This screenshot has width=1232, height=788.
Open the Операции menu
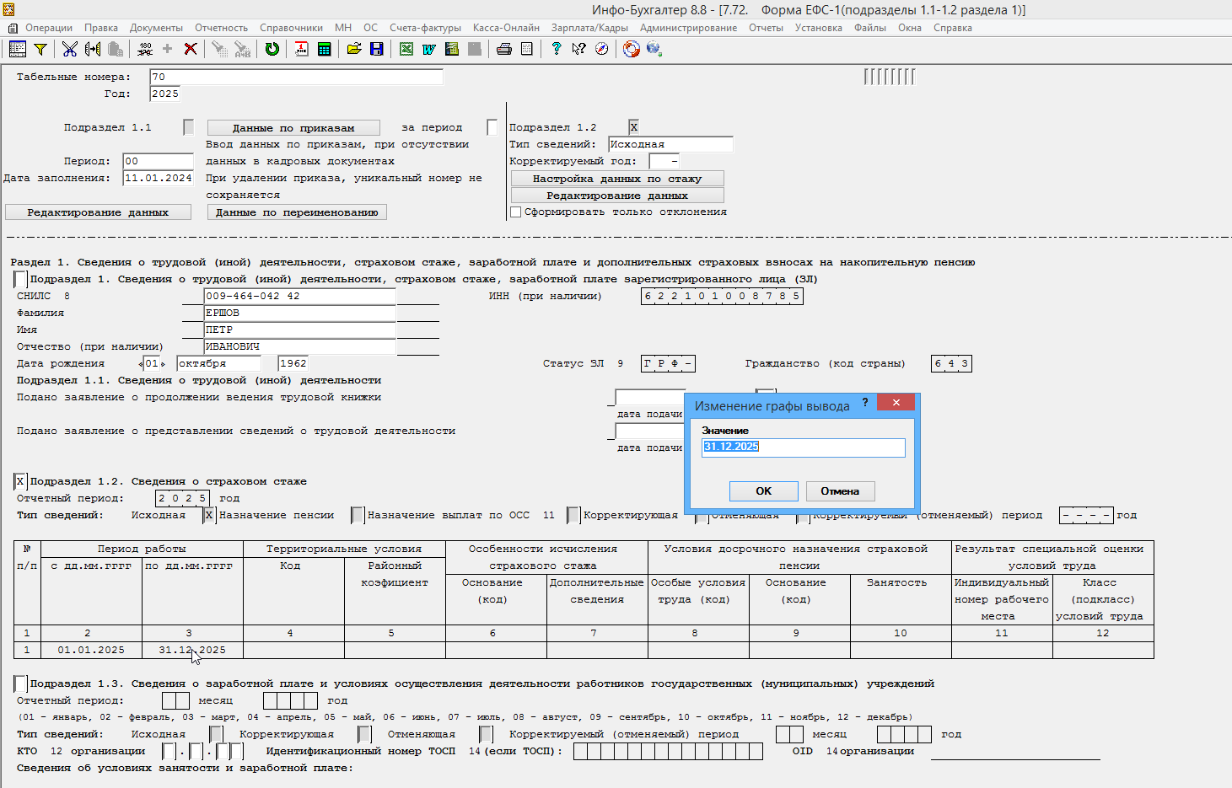tap(49, 28)
